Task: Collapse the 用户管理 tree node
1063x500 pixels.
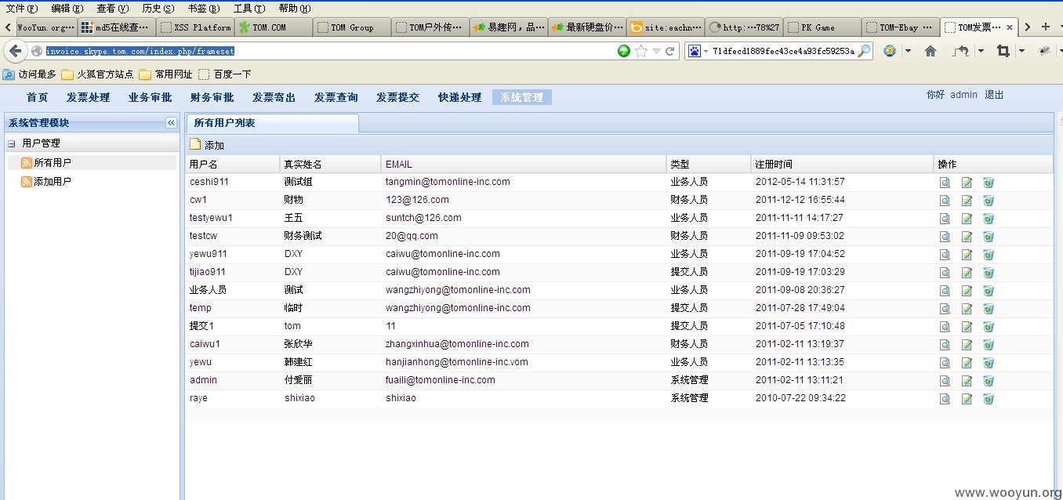Action: (x=12, y=143)
